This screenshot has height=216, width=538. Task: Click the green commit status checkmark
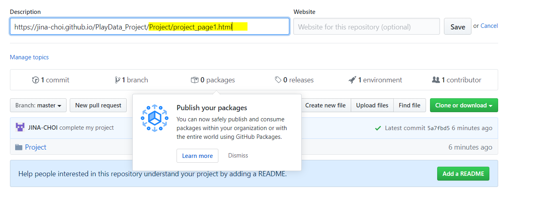click(378, 128)
